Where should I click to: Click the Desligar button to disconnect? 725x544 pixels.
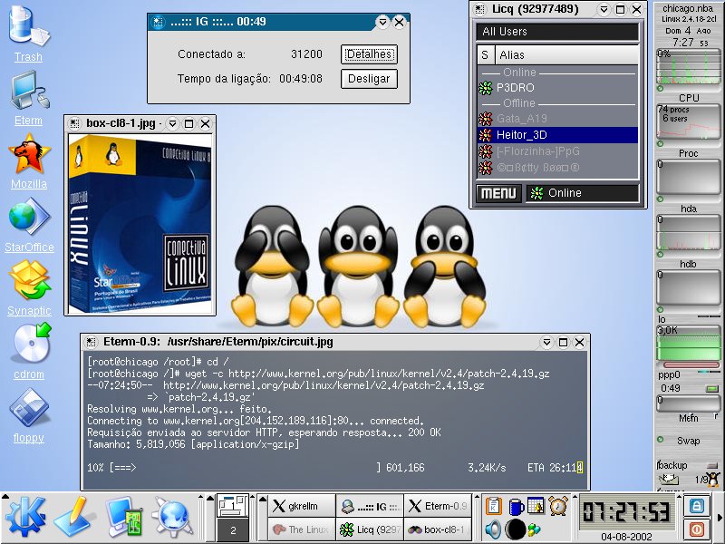point(369,79)
